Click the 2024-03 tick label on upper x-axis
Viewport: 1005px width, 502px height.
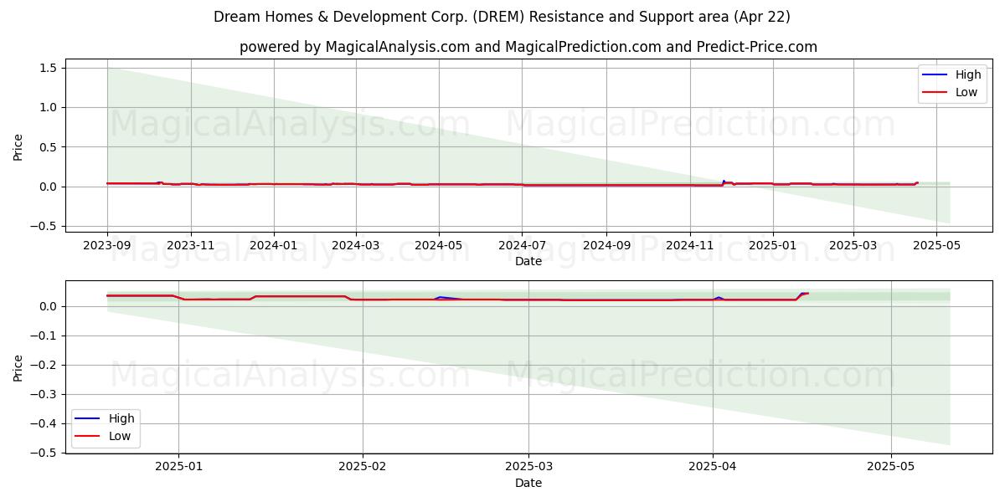pos(356,246)
